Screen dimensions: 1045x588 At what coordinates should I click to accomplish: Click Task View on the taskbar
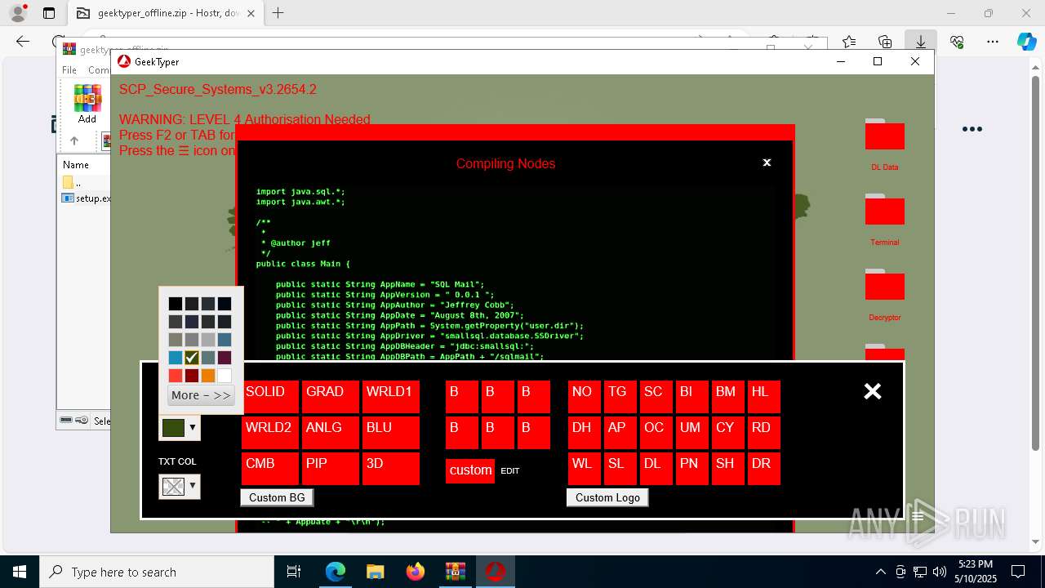(x=294, y=572)
